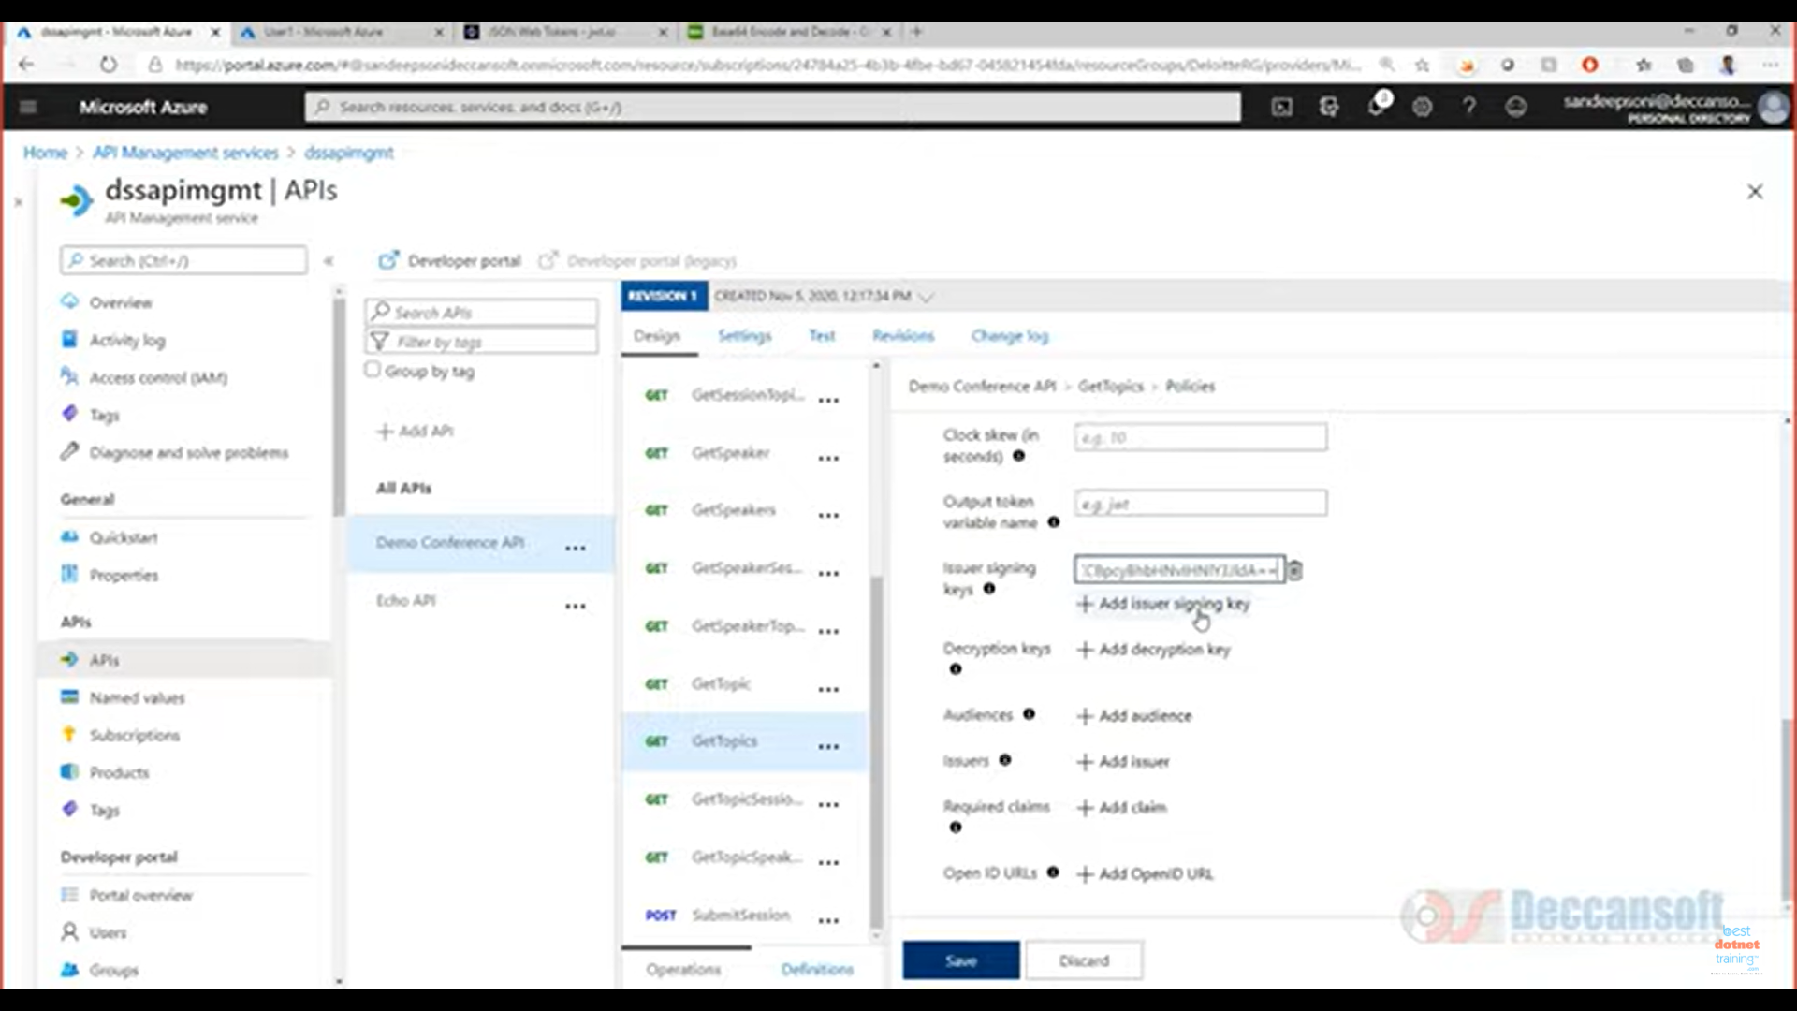Show info tooltip for Output token variable name

tap(1053, 522)
